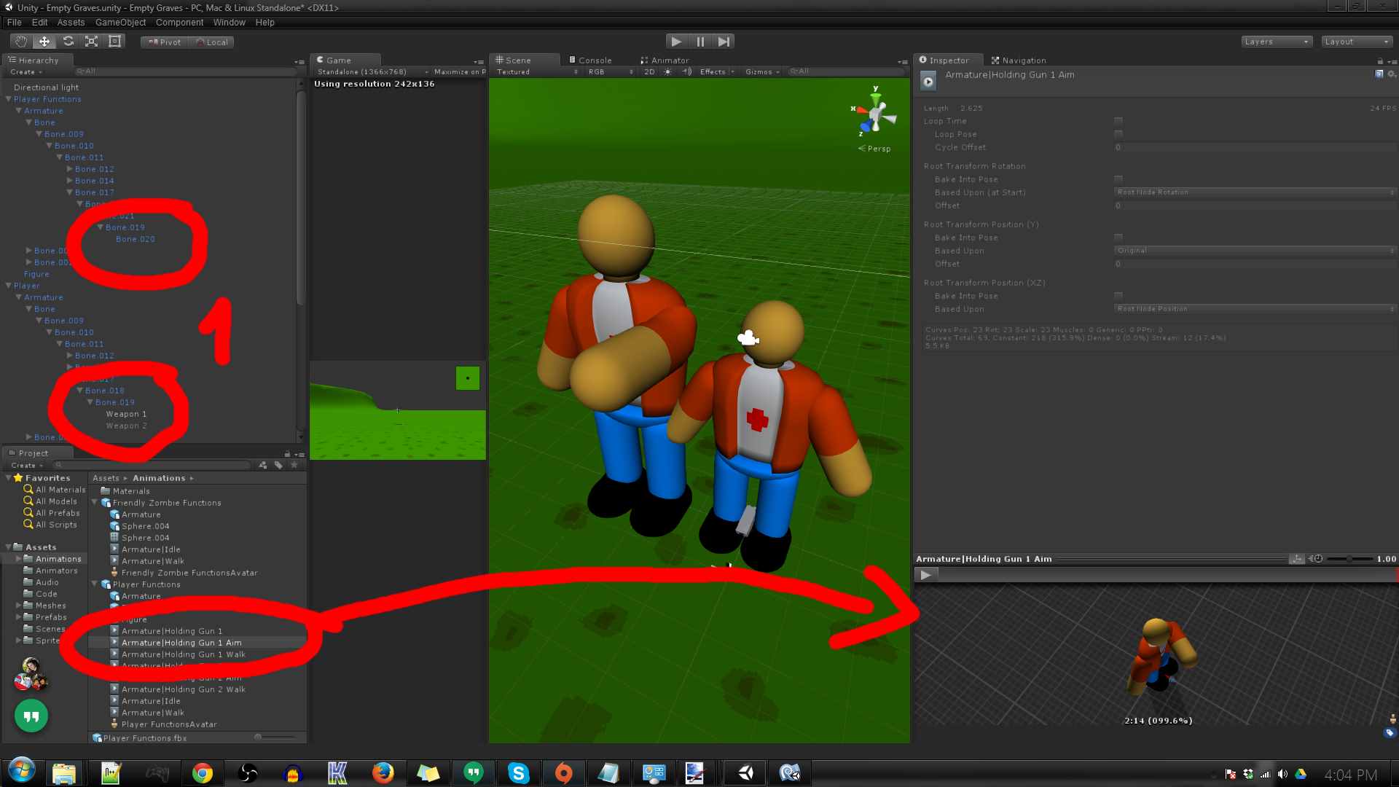
Task: Open File Explorer from taskbar
Action: 64,773
